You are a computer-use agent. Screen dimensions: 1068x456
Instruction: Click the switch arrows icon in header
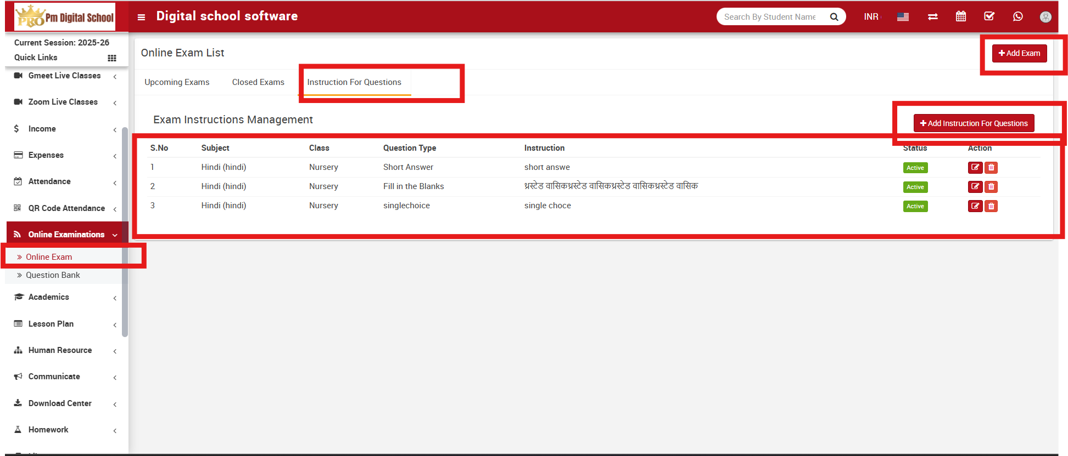(932, 17)
